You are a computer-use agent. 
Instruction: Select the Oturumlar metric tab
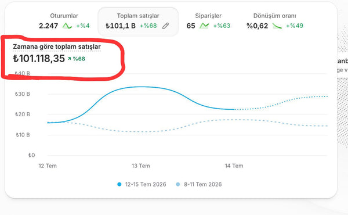pos(64,21)
